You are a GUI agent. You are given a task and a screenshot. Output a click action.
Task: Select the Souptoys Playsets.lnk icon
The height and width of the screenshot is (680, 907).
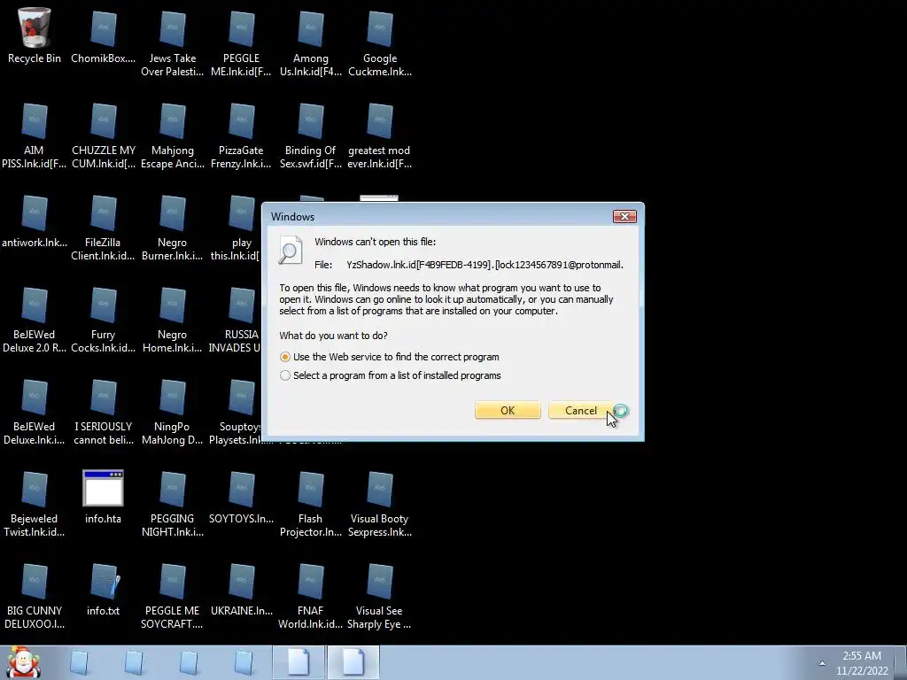[236, 411]
